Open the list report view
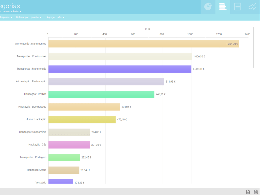The width and height of the screenshot is (260, 195). (x=237, y=7)
